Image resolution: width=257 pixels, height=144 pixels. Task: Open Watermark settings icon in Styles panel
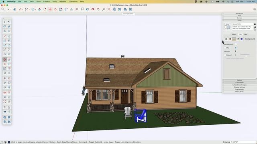coord(238,39)
